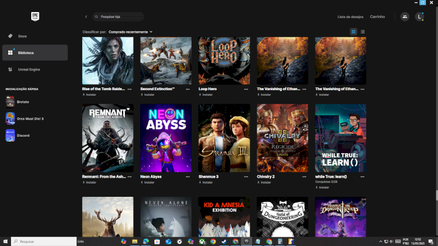Open Discord from quick launch list
This screenshot has width=438, height=246.
pos(23,136)
